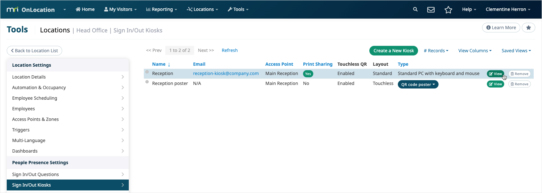Open Dashboards settings
This screenshot has height=193, width=542.
tap(68, 151)
